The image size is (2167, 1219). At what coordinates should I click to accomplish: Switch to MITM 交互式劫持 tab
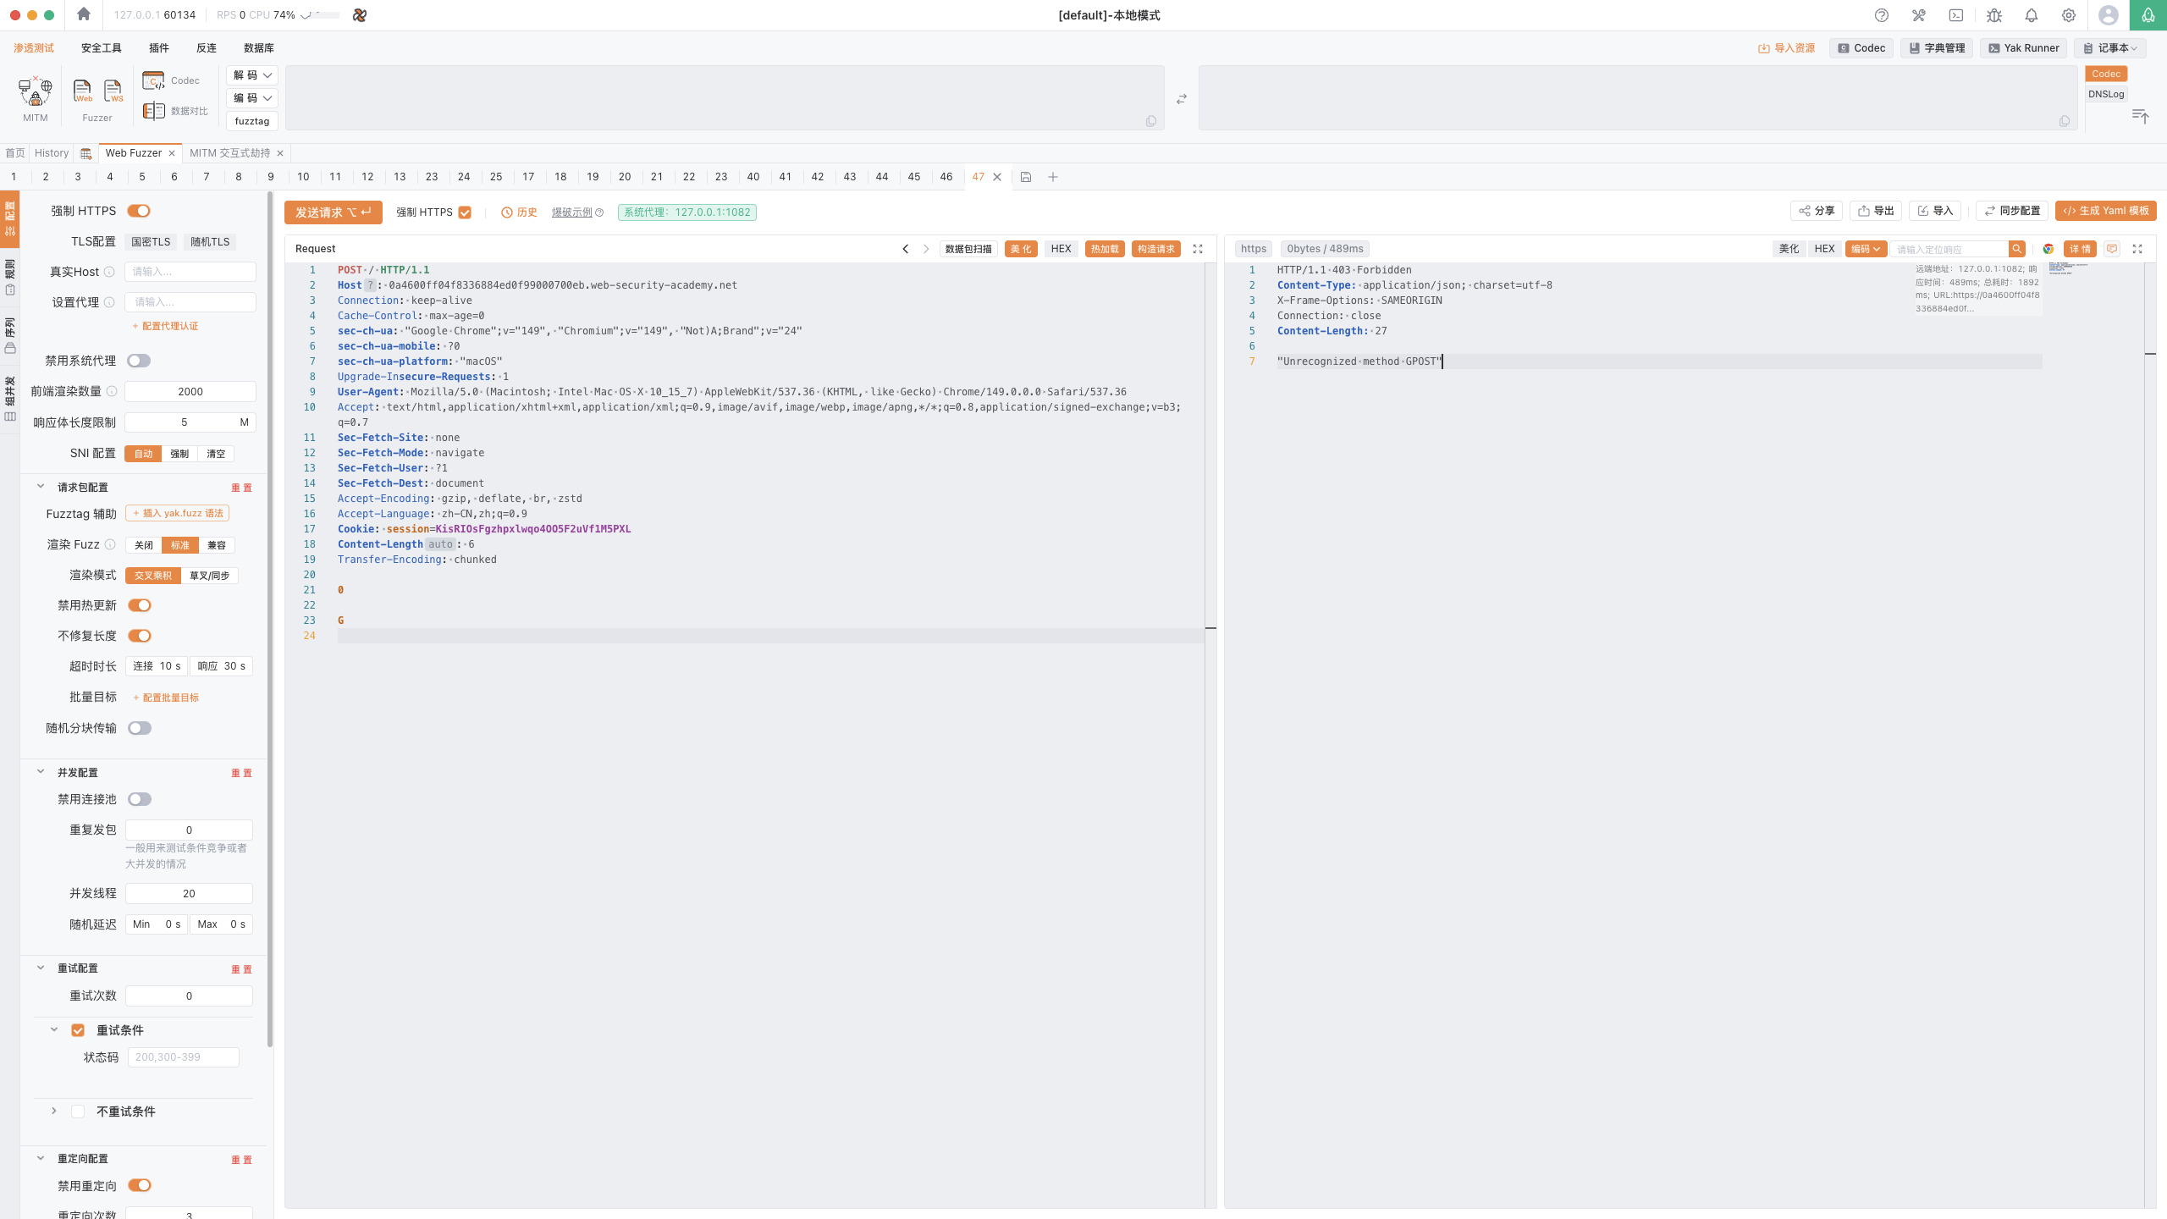tap(229, 153)
